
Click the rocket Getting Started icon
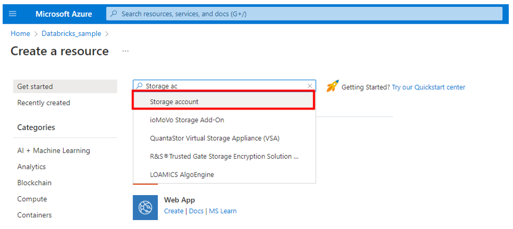[x=333, y=86]
